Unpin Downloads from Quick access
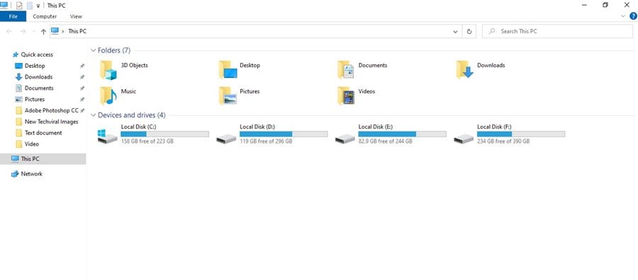The height and width of the screenshot is (280, 638). point(82,77)
